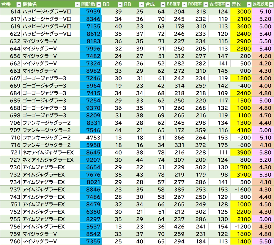Select the 426 BB確率 cell
Image resolution: width=274 pixels, height=245 pixels.
[x=176, y=227]
